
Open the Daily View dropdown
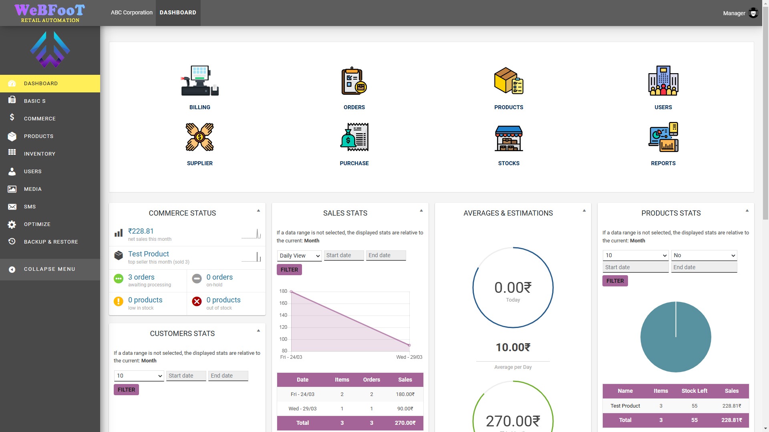pyautogui.click(x=299, y=256)
